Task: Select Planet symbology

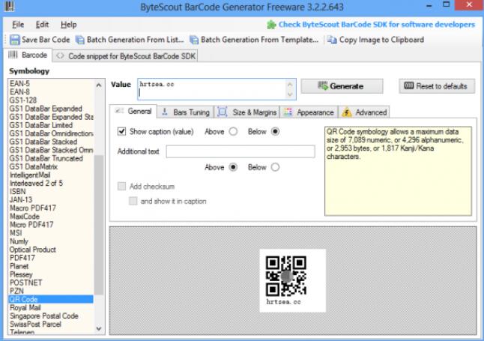Action: pos(19,266)
